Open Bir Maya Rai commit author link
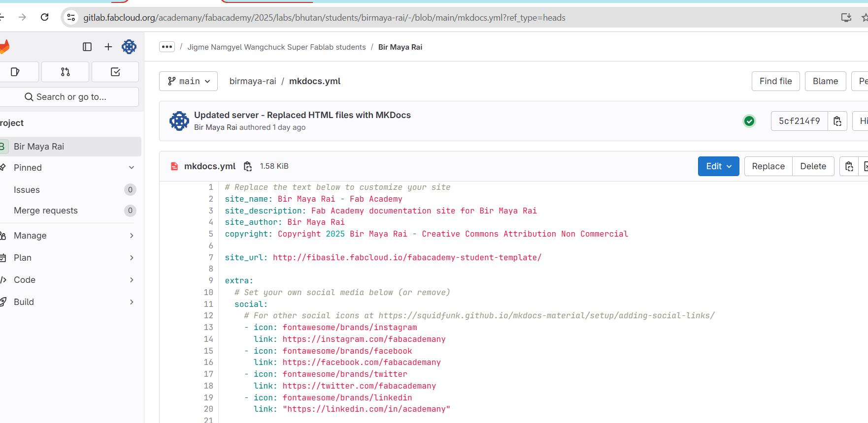This screenshot has width=868, height=423. click(216, 127)
